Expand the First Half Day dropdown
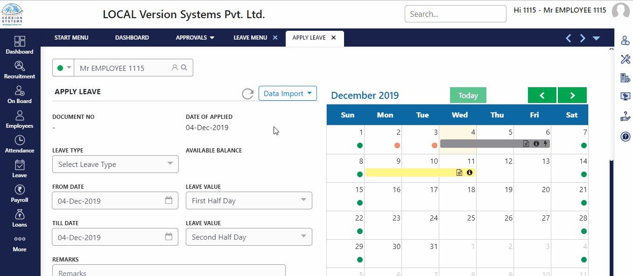 [x=249, y=200]
